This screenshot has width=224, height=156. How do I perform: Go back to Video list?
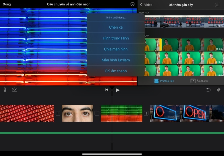[146, 5]
